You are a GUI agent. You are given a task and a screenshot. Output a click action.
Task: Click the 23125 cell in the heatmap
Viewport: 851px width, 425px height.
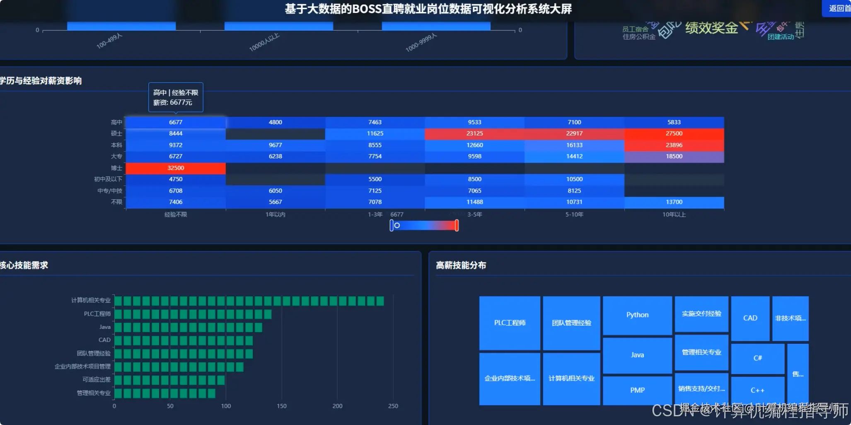pyautogui.click(x=475, y=133)
